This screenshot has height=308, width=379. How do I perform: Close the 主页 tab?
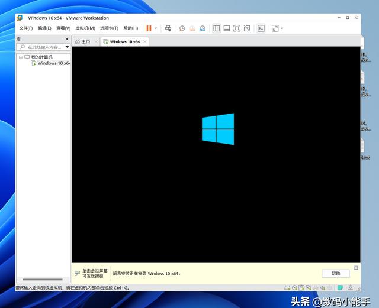pyautogui.click(x=96, y=41)
